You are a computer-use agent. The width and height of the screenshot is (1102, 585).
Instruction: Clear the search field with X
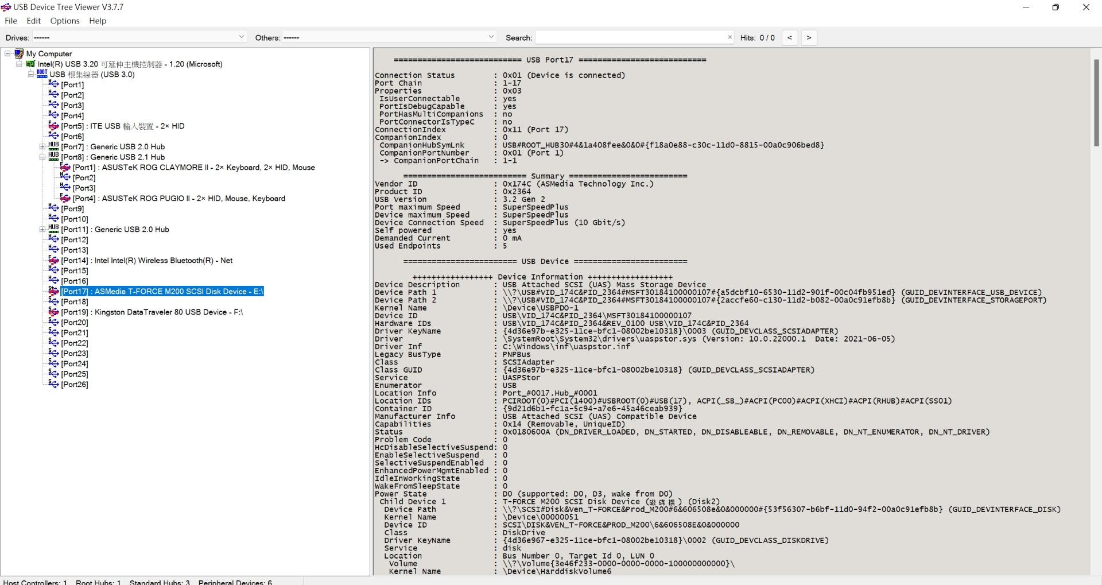coord(730,37)
